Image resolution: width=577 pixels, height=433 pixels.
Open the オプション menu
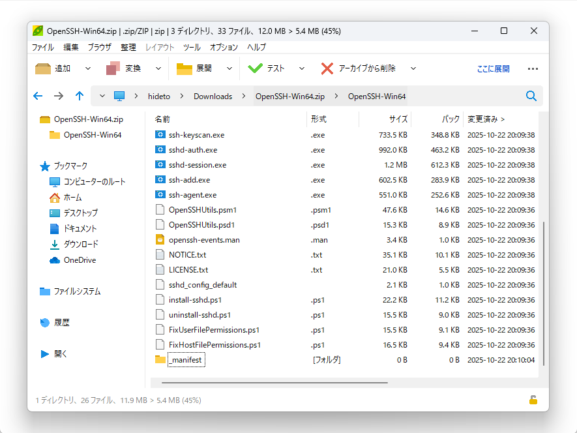[224, 47]
